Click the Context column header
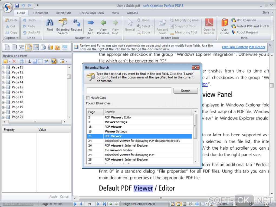 [x=147, y=112]
